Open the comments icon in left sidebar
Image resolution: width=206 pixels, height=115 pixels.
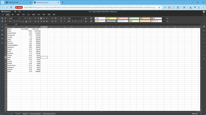[x=2, y=31]
